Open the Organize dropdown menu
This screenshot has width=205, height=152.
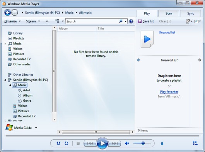tap(12, 21)
